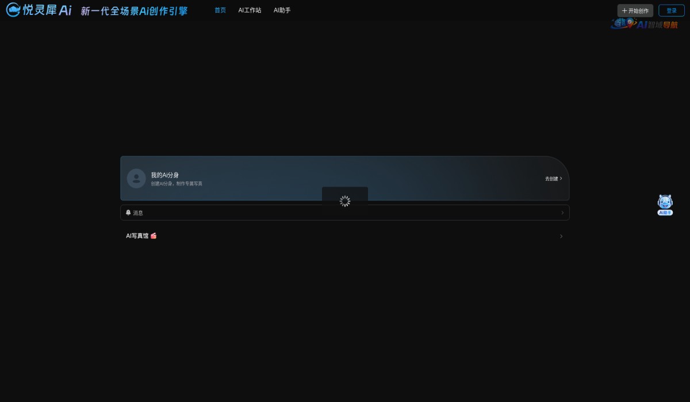This screenshot has height=402, width=690.
Task: Go to AI助手 in top navigation
Action: coord(282,10)
